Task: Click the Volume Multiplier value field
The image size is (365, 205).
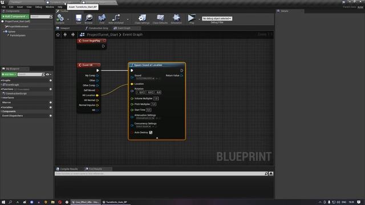Action: pyautogui.click(x=156, y=99)
